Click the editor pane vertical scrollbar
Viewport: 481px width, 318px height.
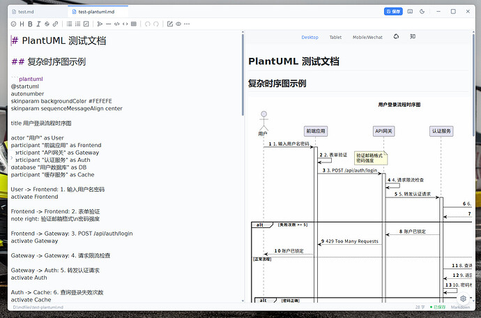tap(243, 74)
